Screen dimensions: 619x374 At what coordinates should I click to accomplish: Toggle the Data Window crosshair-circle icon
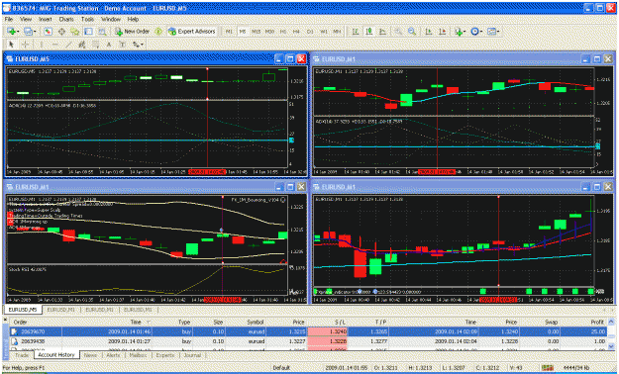pyautogui.click(x=61, y=32)
